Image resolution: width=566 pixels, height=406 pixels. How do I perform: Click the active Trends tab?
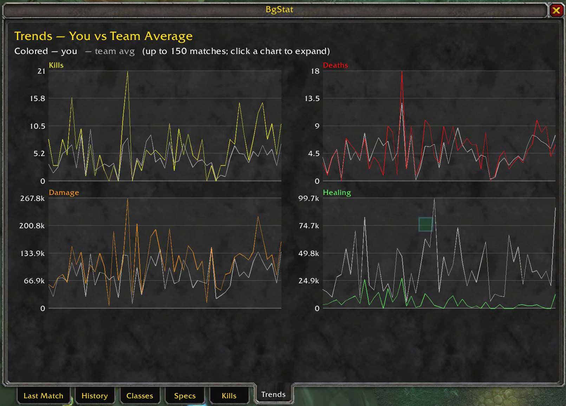[273, 394]
